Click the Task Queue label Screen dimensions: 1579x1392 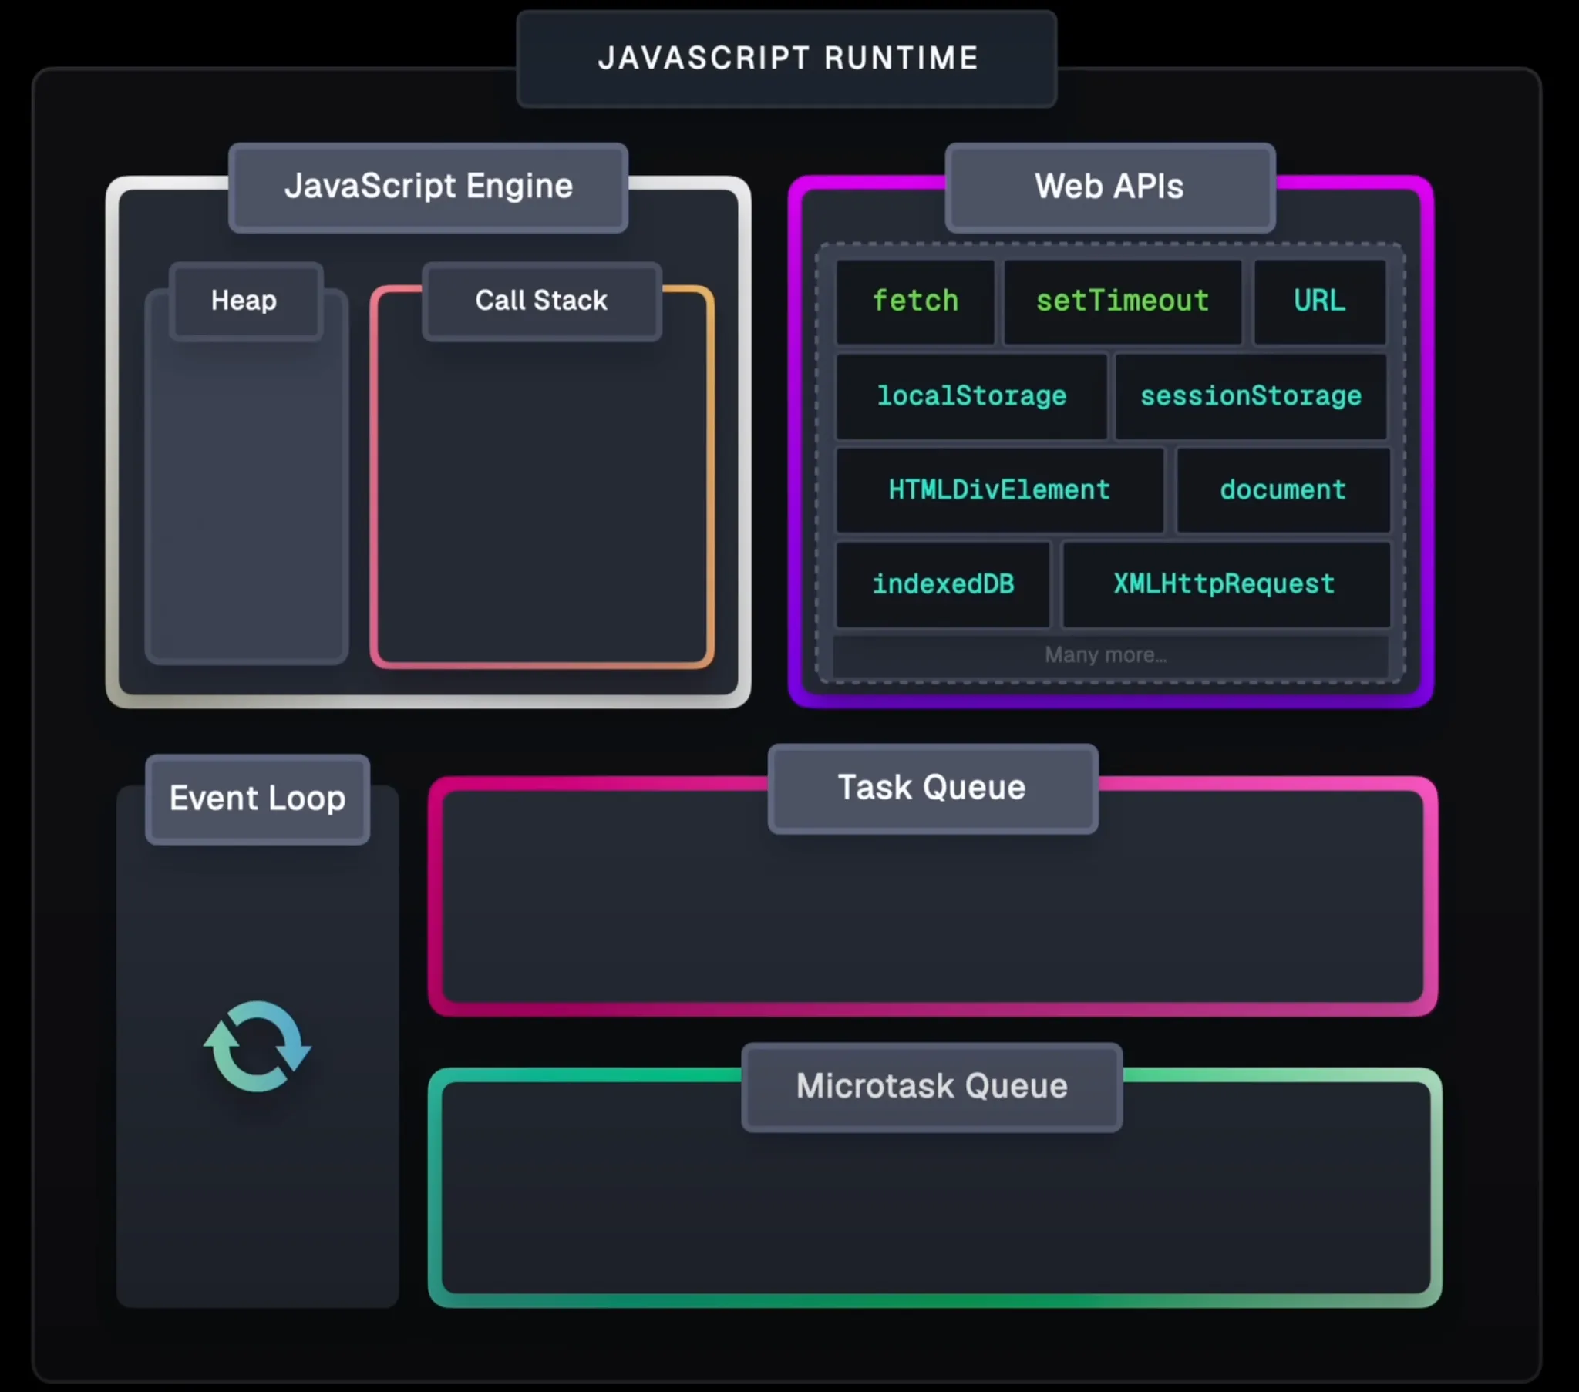[932, 788]
